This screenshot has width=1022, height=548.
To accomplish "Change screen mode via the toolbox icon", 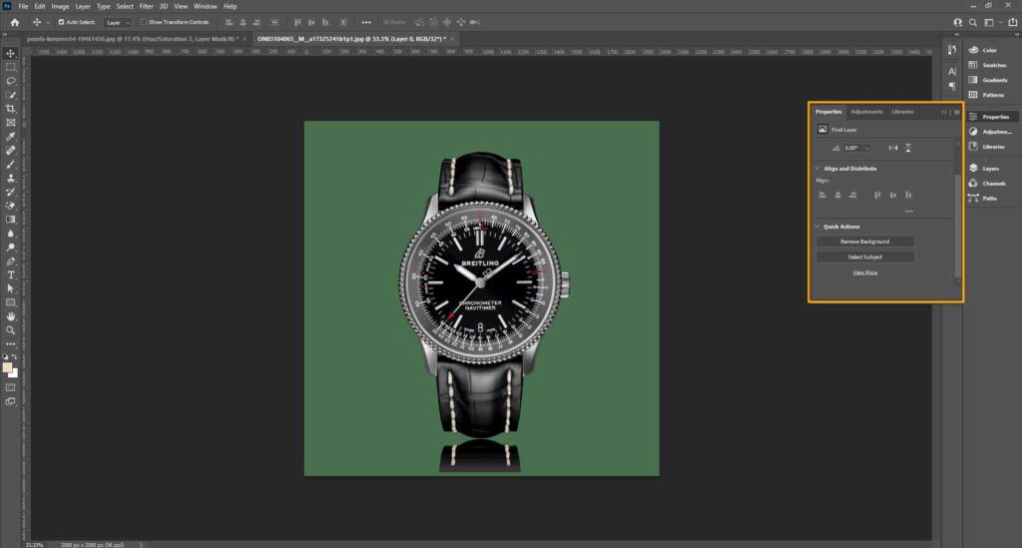I will point(10,401).
